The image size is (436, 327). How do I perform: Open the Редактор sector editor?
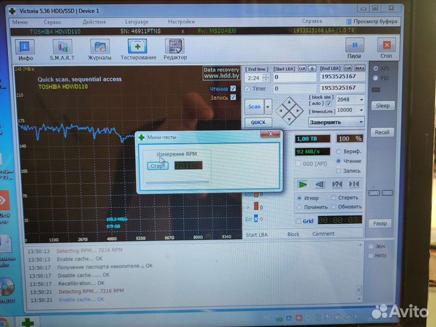click(x=174, y=48)
